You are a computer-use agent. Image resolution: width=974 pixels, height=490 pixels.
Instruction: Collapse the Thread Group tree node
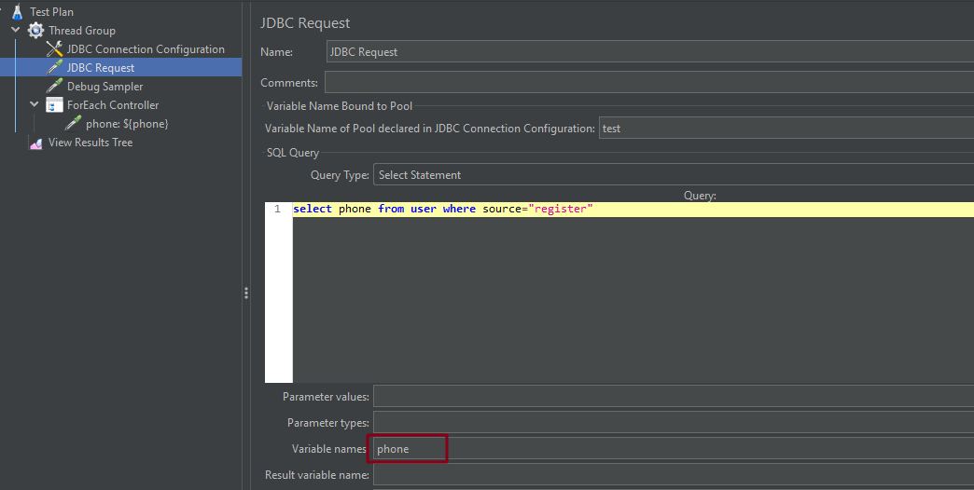pos(16,31)
